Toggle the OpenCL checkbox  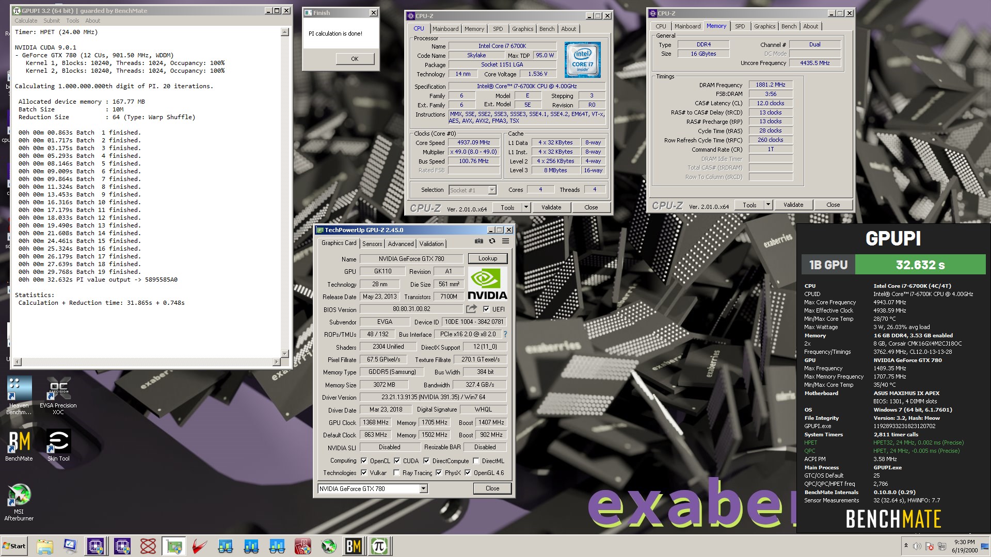[364, 461]
